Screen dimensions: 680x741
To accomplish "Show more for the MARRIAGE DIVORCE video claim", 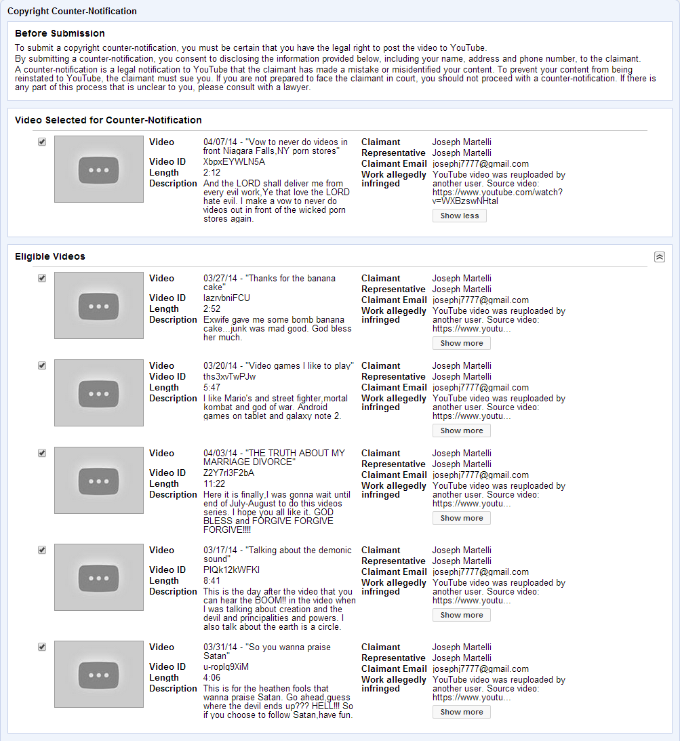I will 461,518.
